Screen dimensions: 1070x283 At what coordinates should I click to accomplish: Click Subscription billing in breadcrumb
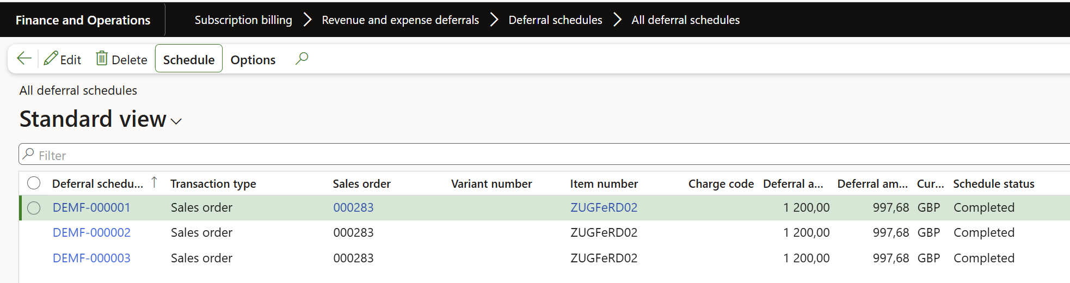coord(243,20)
